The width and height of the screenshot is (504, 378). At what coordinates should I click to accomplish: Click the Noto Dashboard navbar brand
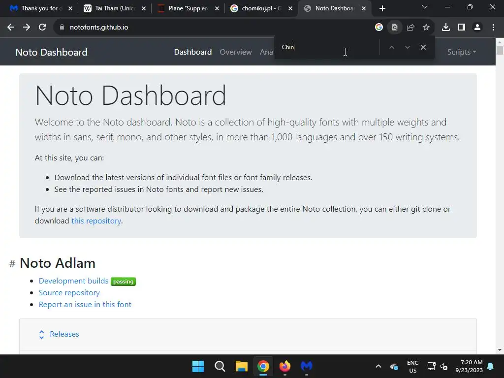click(51, 52)
